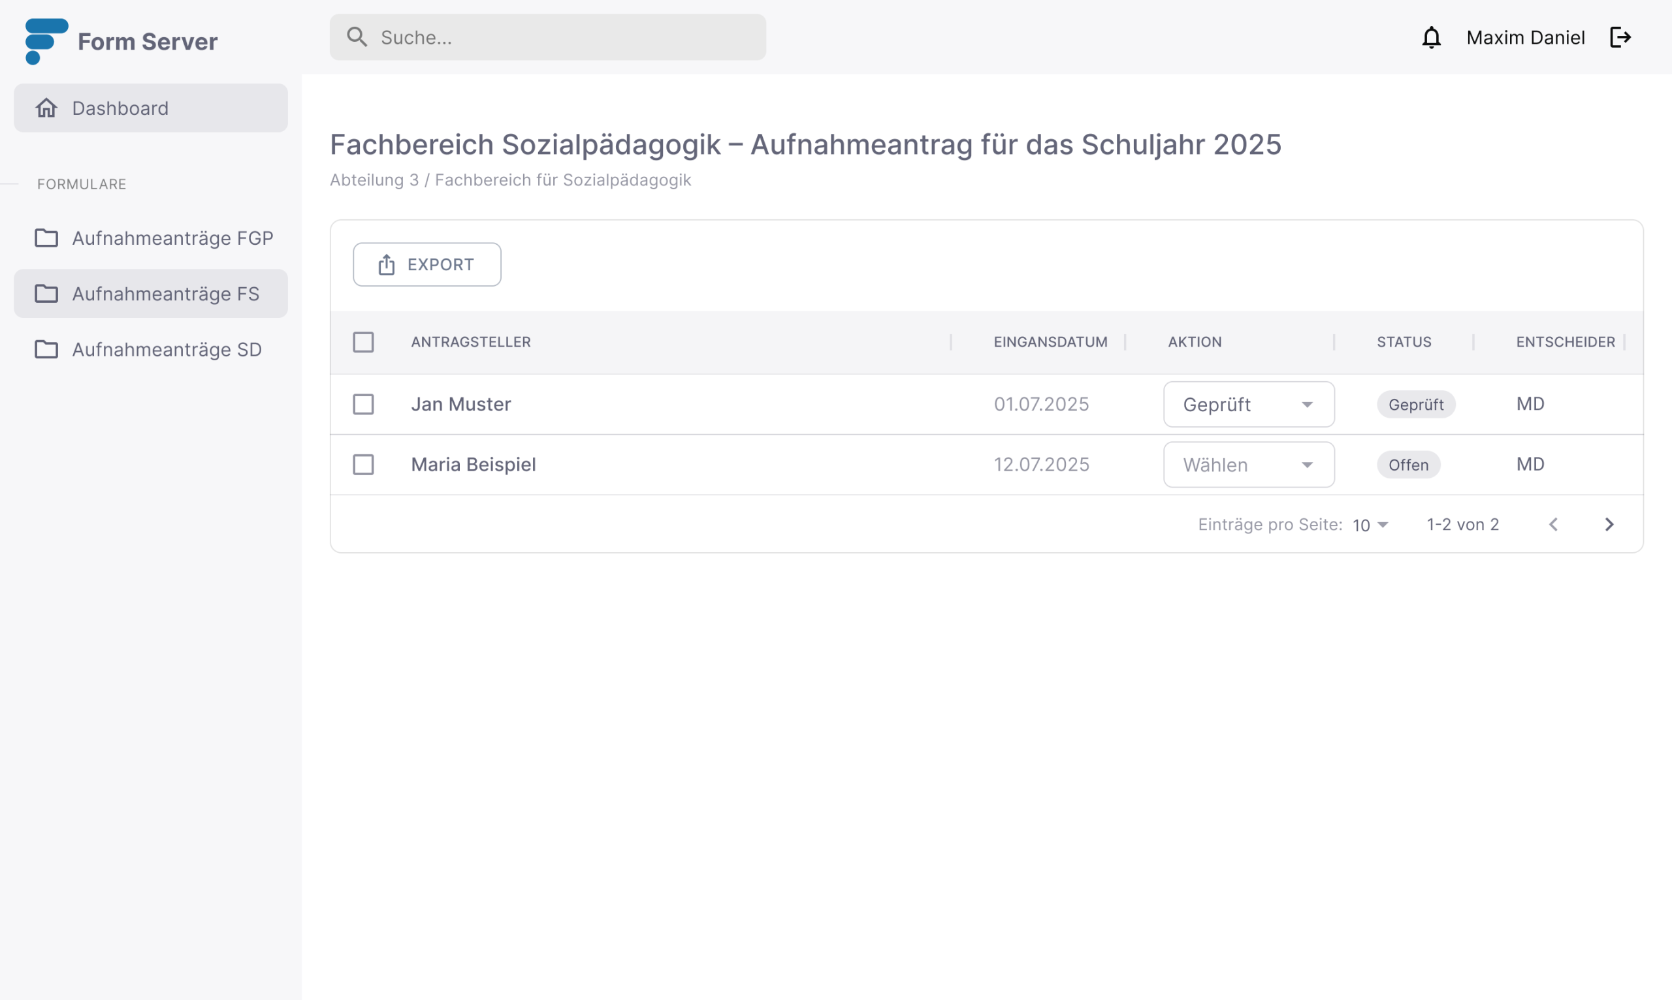Open the Geprüft action dropdown for Jan Muster
The height and width of the screenshot is (1000, 1672).
(x=1248, y=404)
